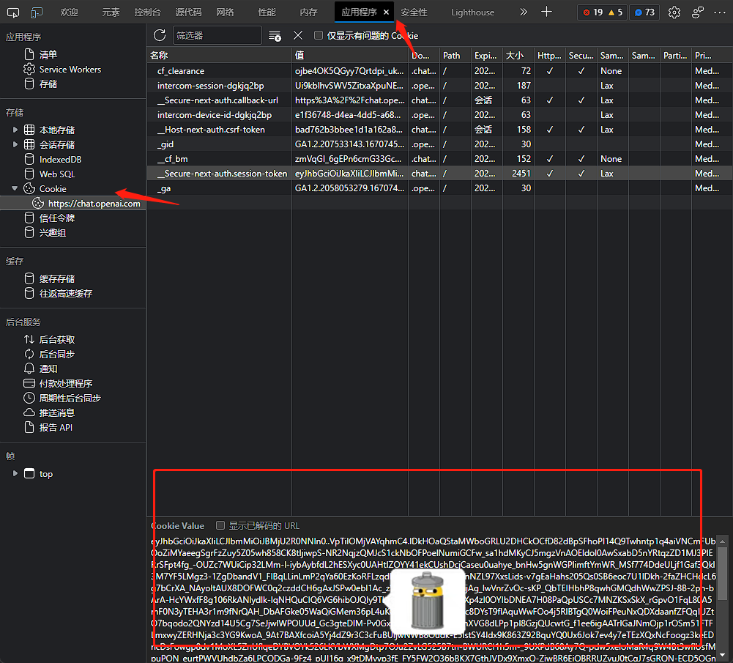
Task: Add a new panel tab with plus icon
Action: (x=546, y=12)
